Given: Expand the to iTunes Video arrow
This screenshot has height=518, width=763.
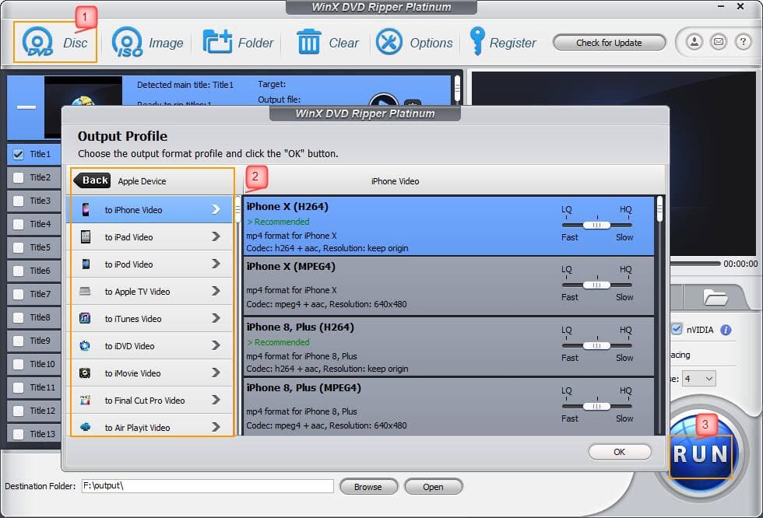Looking at the screenshot, I should click(x=216, y=318).
